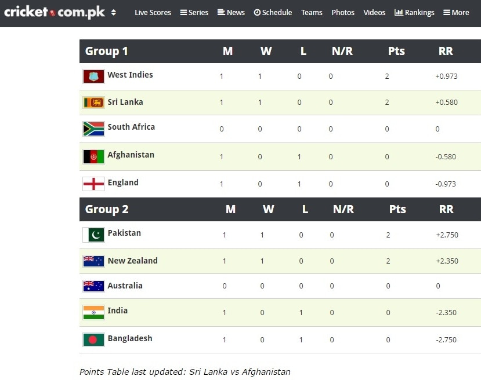The image size is (481, 380).
Task: Expand the Series menu
Action: click(194, 13)
